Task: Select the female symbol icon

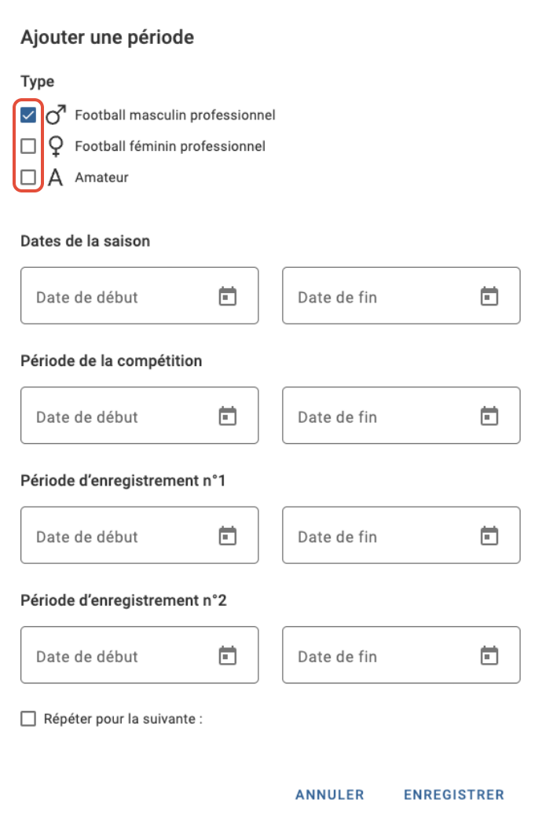Action: (56, 146)
